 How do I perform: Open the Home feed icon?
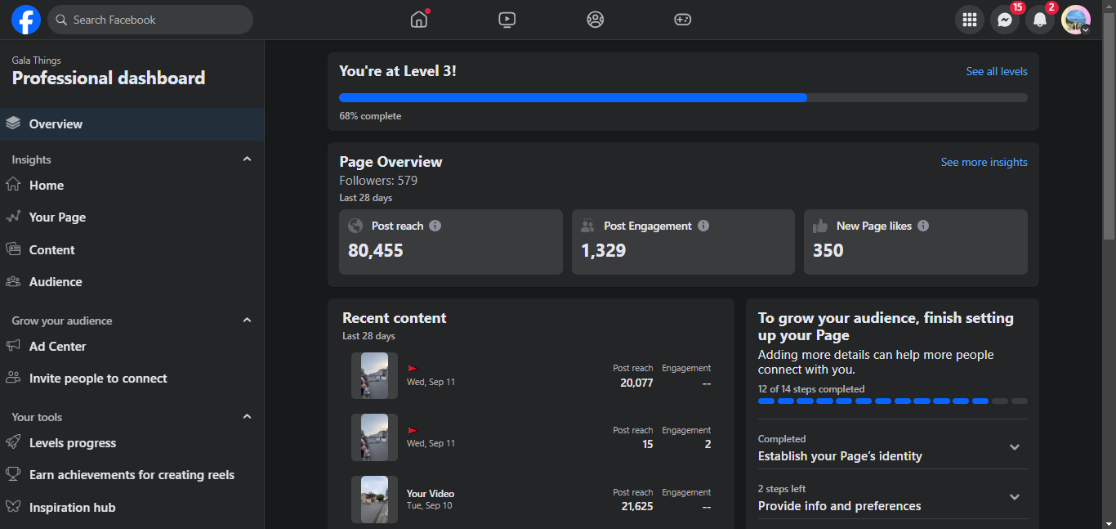tap(419, 20)
